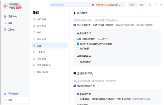Image resolution: width=164 pixels, height=105 pixels.
Task: Open 检测最新版本 update check
Action: coord(44,65)
